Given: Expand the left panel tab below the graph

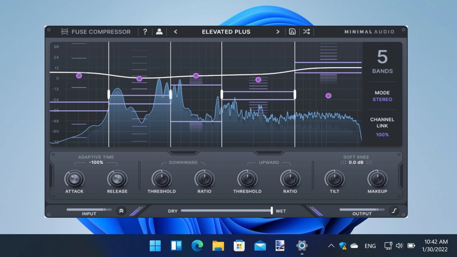Looking at the screenshot, I should 184,153.
